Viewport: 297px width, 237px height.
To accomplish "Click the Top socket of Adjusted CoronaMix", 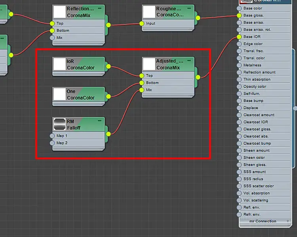I will coord(142,76).
